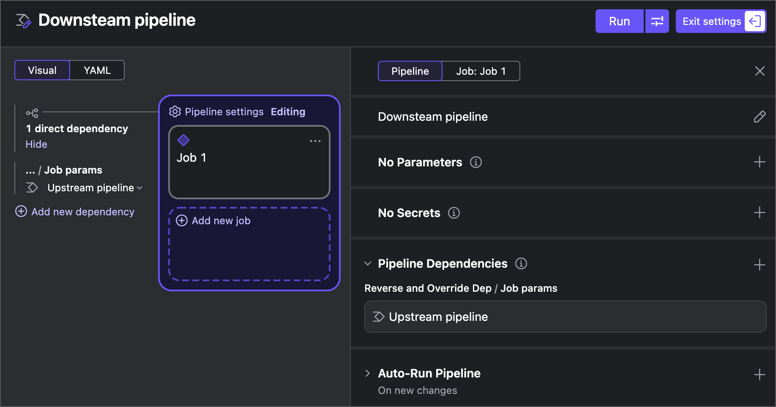Select the Pipeline tab
This screenshot has height=407, width=776.
(410, 71)
